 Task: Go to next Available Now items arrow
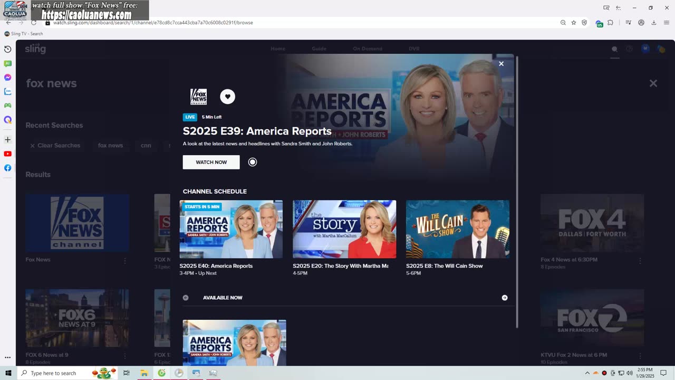pos(505,298)
